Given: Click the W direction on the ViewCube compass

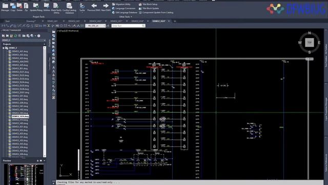Looking at the screenshot, I should click(x=300, y=43).
